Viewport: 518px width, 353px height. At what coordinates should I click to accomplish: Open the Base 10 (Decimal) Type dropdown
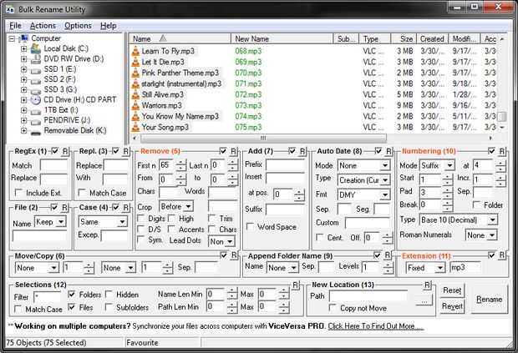point(493,219)
